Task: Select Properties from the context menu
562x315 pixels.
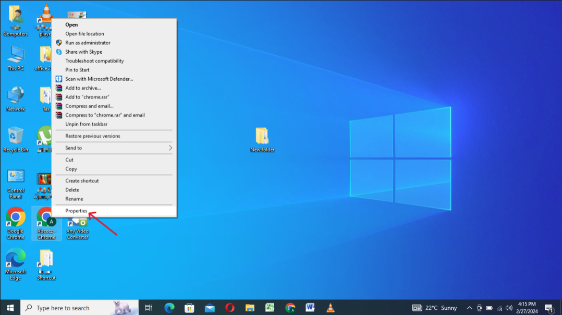Action: [76, 211]
